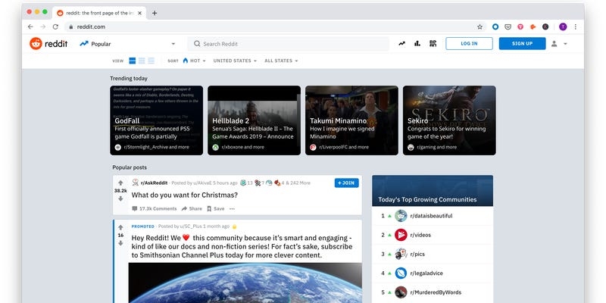Click the SIGN UP button
Screen dimensions: 606x303
point(522,44)
